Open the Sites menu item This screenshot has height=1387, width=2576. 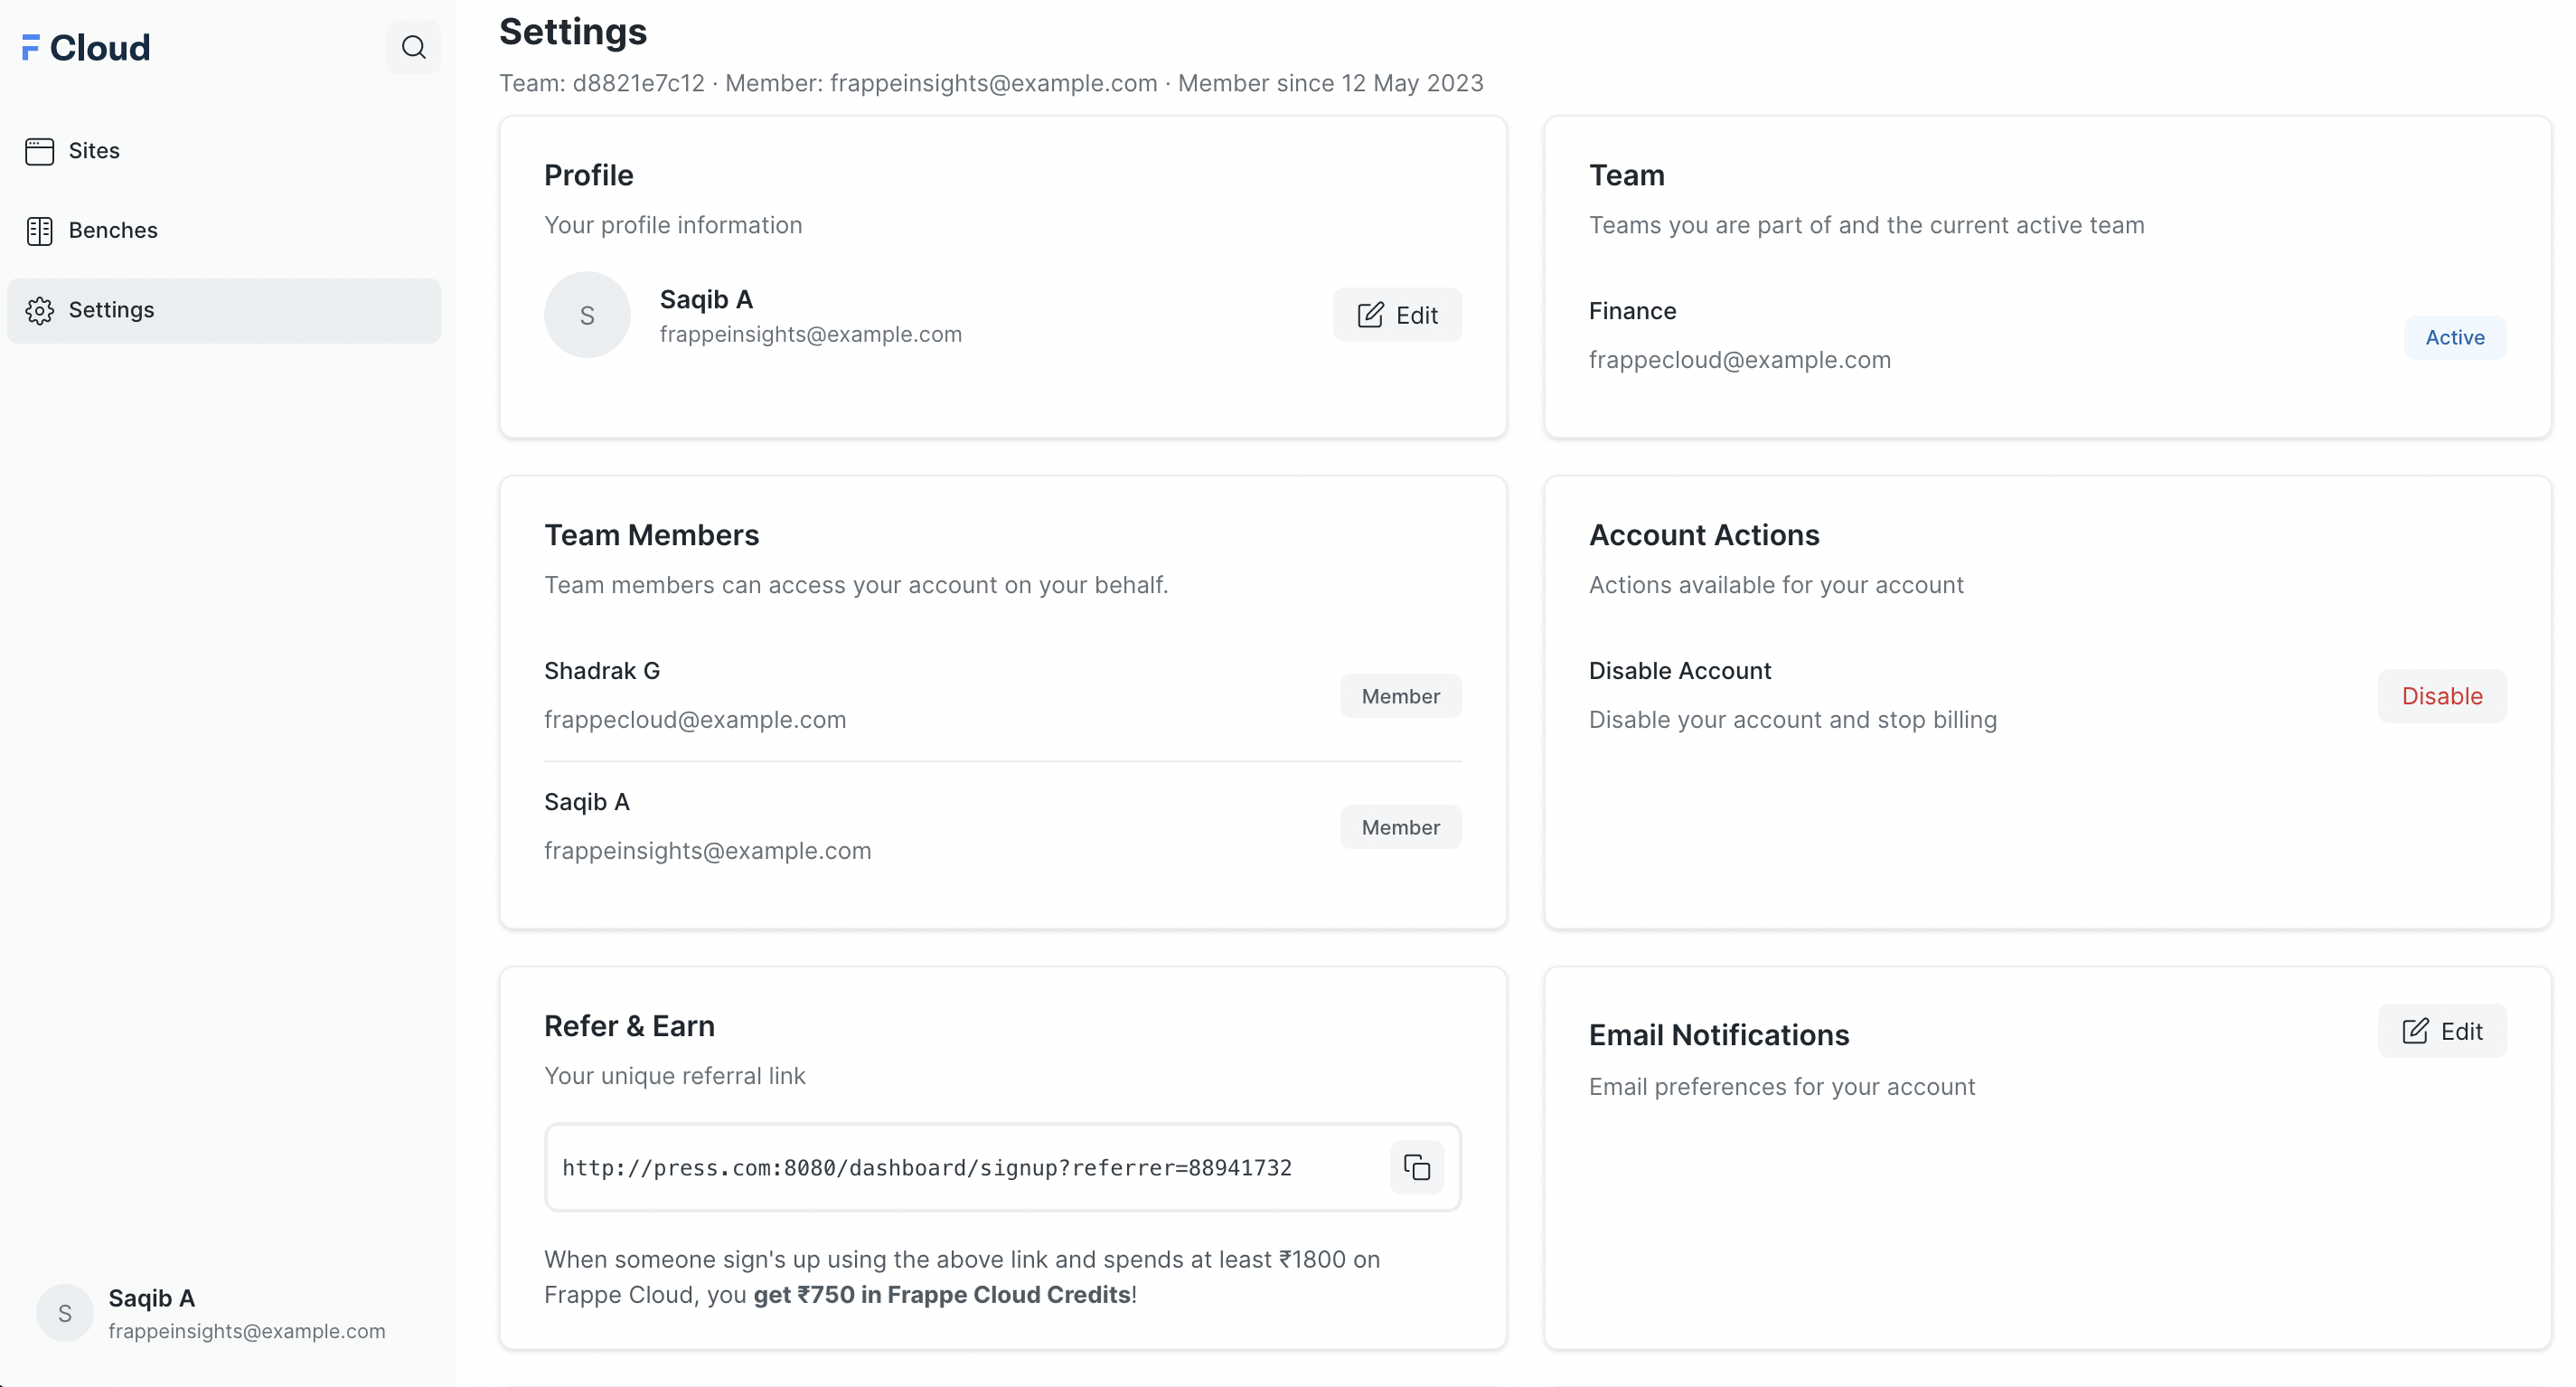click(224, 151)
